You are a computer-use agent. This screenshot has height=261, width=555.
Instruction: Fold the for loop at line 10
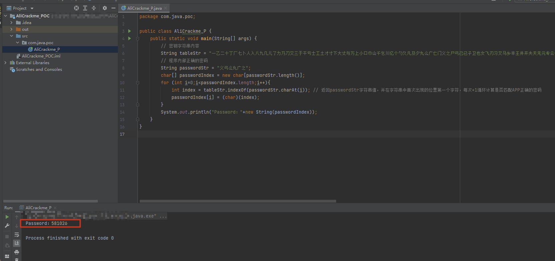click(x=137, y=83)
